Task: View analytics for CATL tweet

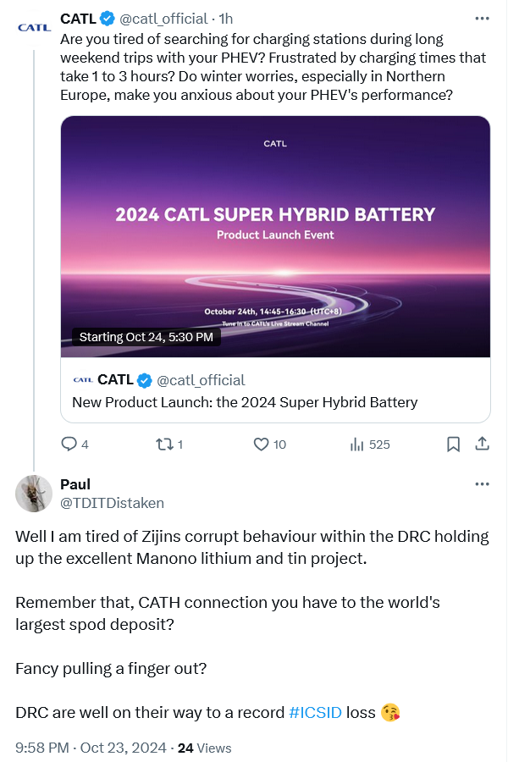Action: click(x=357, y=444)
